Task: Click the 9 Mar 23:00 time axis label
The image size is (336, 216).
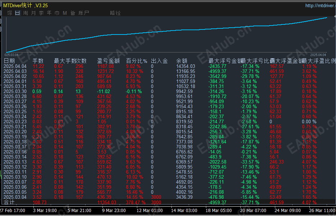Action: (x=114, y=210)
